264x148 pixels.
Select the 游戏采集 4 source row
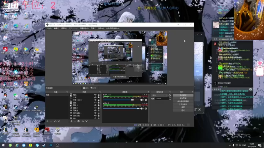[x=85, y=113]
